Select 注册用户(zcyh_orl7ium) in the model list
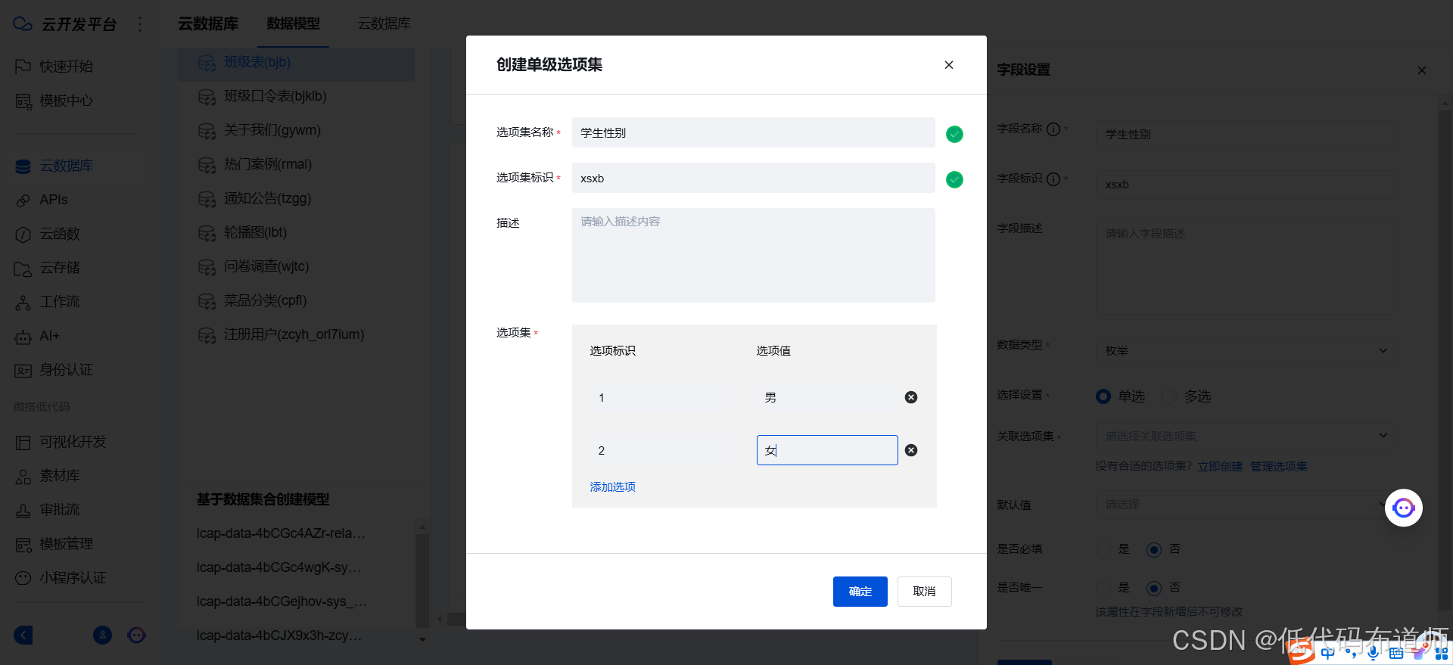The image size is (1453, 665). click(x=296, y=334)
